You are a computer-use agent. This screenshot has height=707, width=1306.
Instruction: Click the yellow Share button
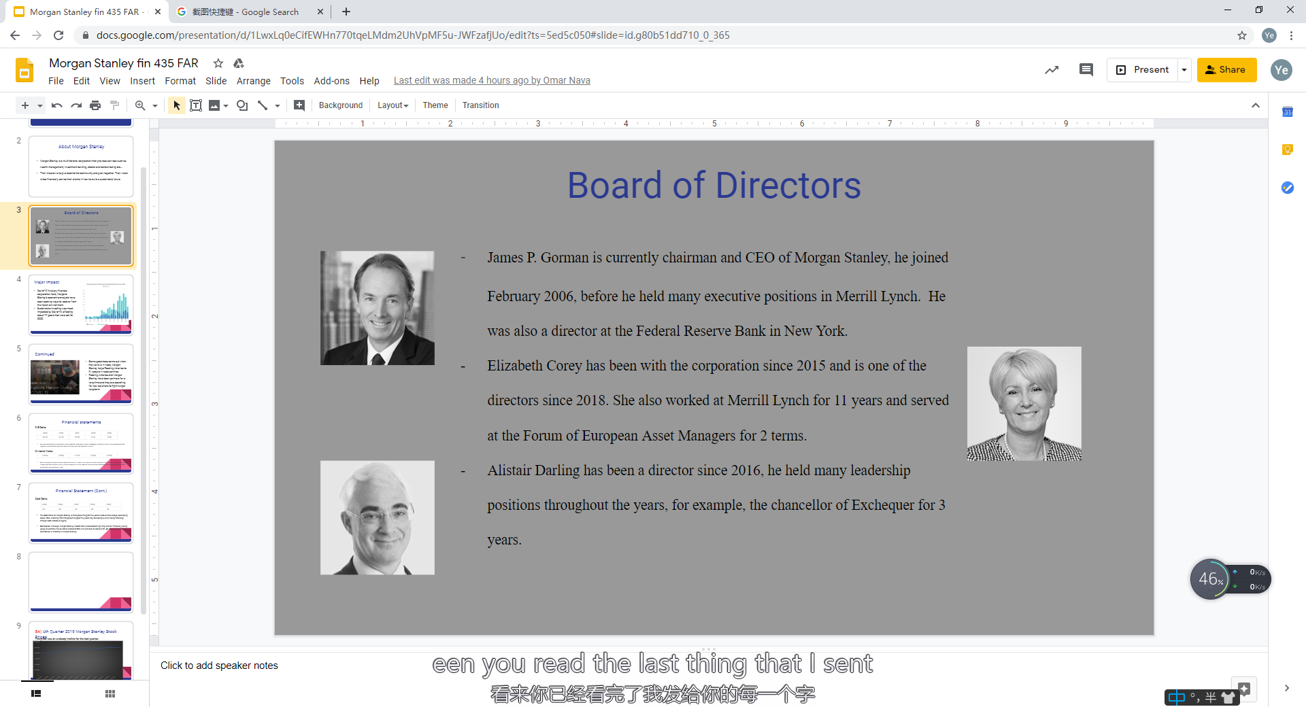pyautogui.click(x=1226, y=70)
